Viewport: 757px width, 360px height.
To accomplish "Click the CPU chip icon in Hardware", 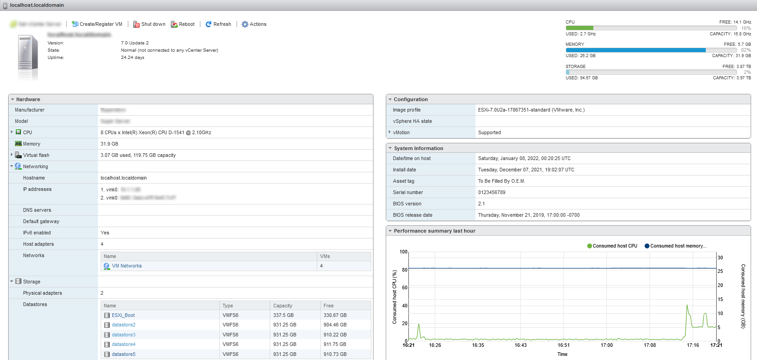I will (x=18, y=132).
